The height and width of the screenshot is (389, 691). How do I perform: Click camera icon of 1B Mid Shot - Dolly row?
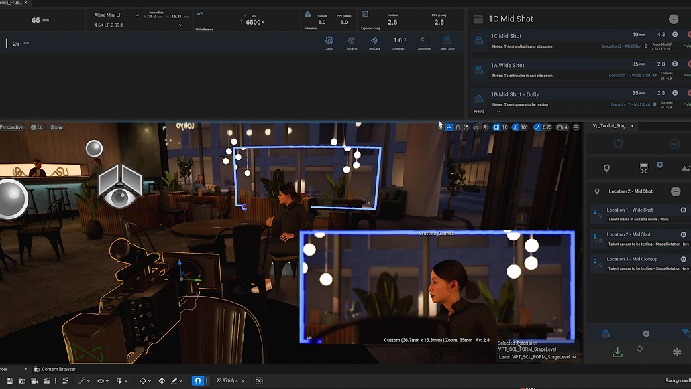[479, 99]
